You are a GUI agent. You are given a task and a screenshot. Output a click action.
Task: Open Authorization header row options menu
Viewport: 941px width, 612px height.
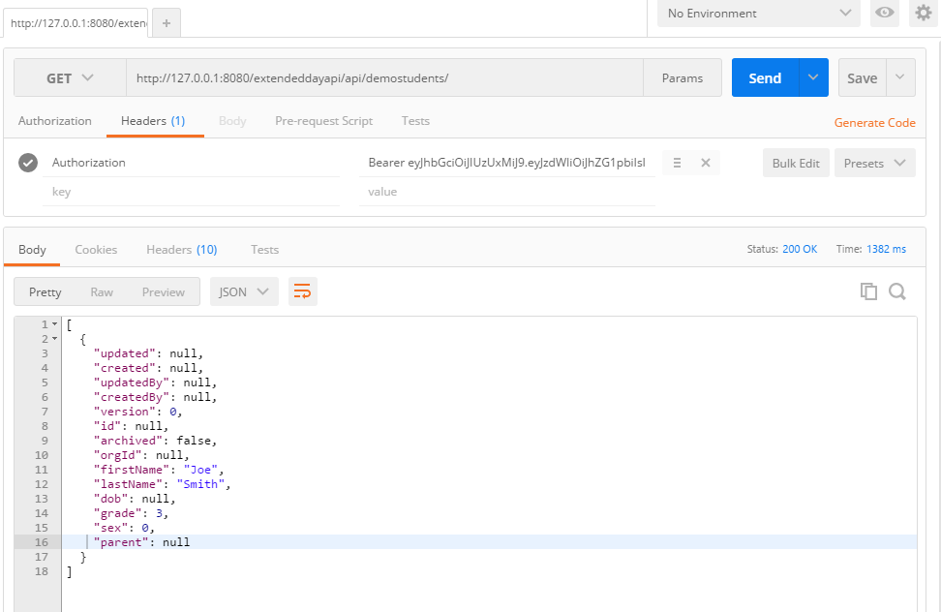(x=677, y=163)
